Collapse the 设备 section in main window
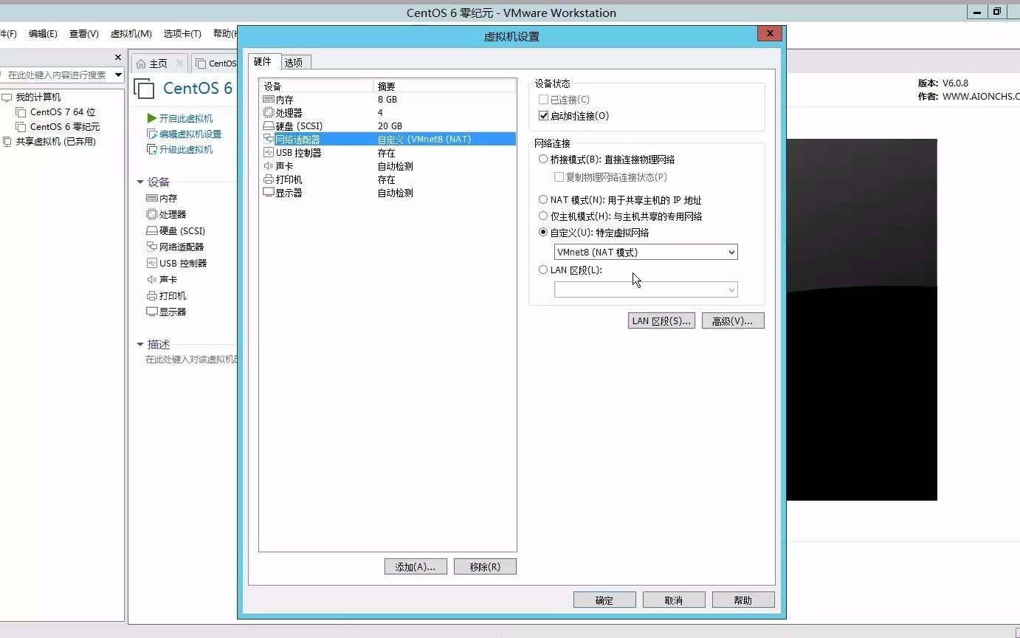 (140, 182)
